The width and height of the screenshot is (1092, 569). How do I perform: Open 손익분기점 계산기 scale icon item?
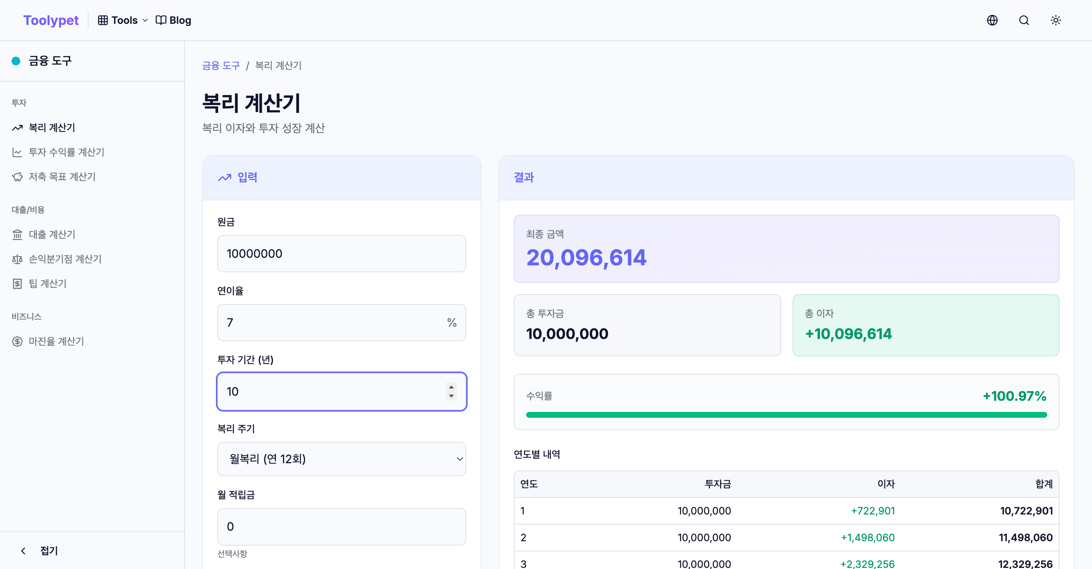(64, 259)
